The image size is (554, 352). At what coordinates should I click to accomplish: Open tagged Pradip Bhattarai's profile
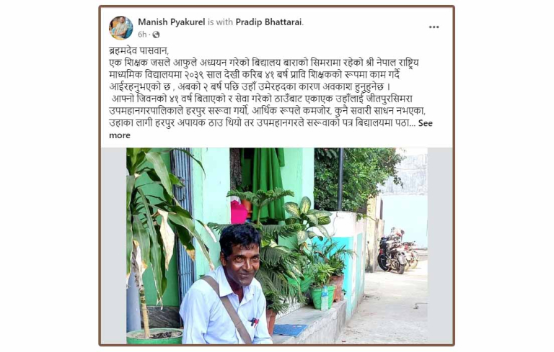pyautogui.click(x=269, y=22)
